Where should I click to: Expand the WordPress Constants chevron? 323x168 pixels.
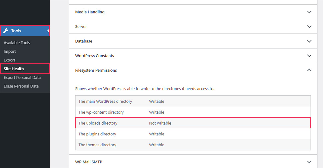309,56
